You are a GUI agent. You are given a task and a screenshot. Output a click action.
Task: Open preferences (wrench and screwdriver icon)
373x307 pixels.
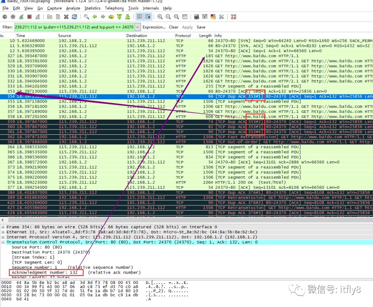click(x=221, y=17)
